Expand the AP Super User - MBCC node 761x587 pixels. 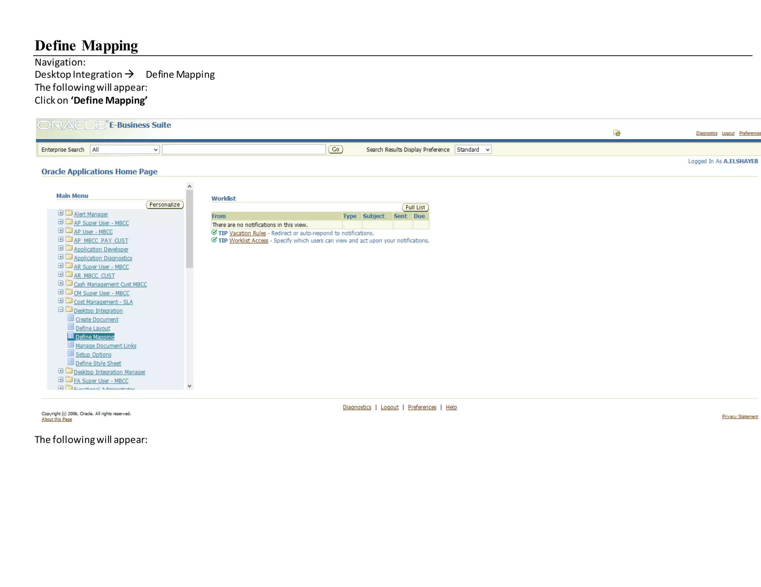coord(61,222)
